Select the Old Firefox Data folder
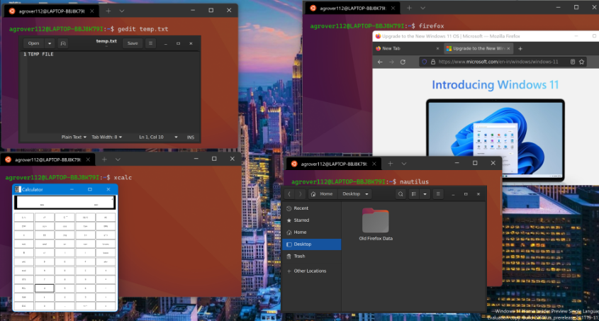This screenshot has height=321, width=599. pyautogui.click(x=376, y=225)
